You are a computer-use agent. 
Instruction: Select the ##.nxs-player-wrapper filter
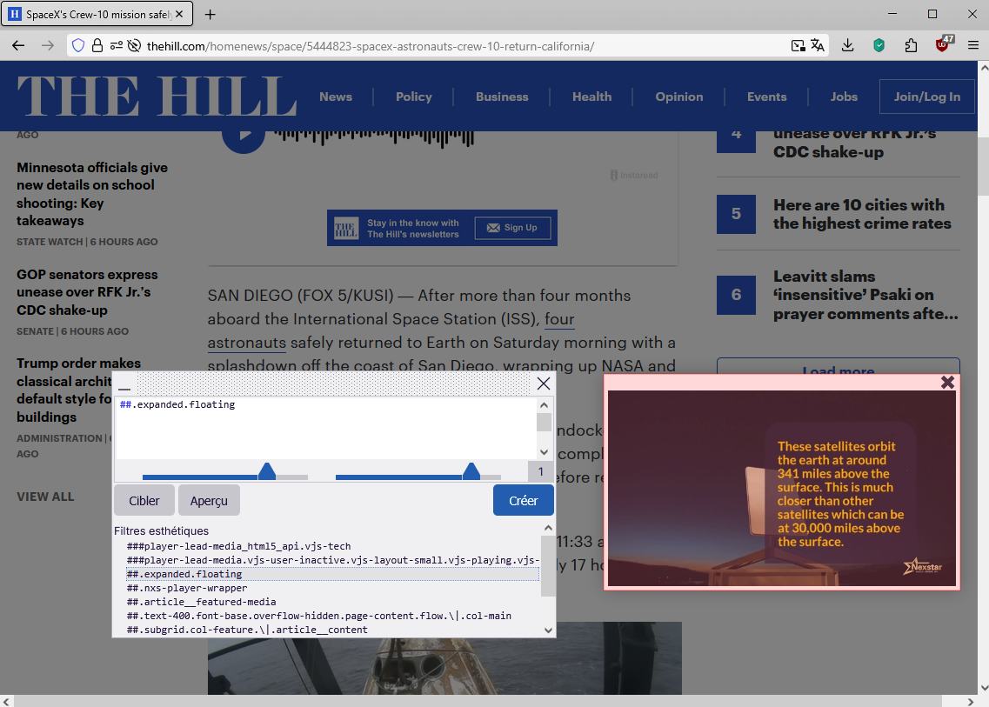point(187,588)
